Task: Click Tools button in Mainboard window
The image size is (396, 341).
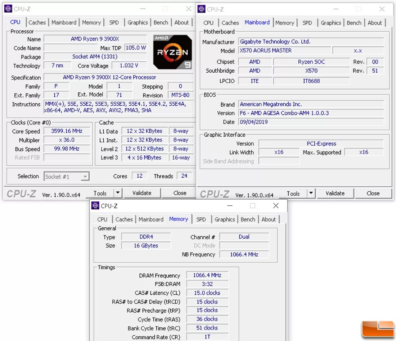Action: click(x=293, y=194)
